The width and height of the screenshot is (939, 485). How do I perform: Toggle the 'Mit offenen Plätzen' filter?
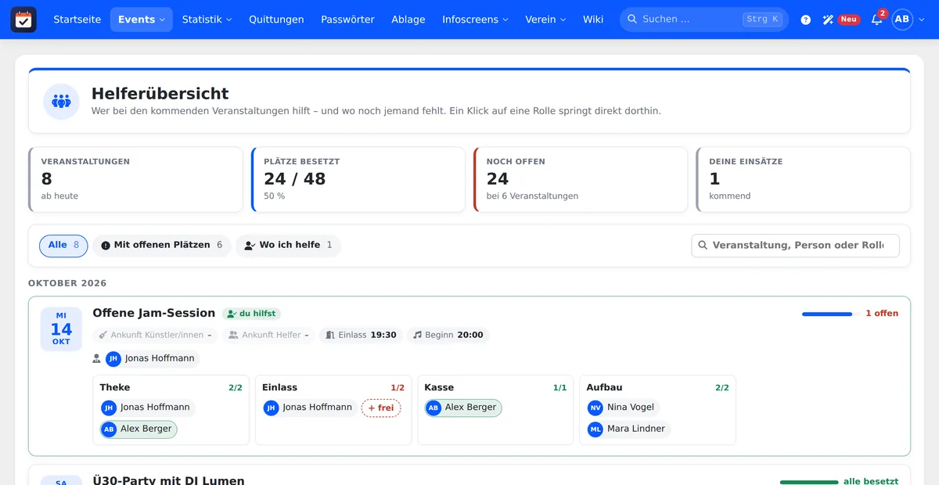click(162, 246)
